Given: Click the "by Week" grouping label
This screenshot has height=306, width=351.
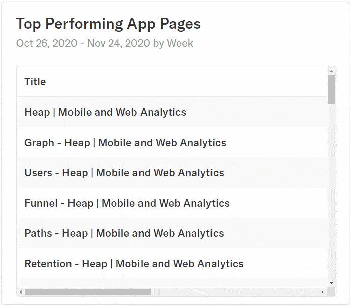Looking at the screenshot, I should click(x=173, y=43).
